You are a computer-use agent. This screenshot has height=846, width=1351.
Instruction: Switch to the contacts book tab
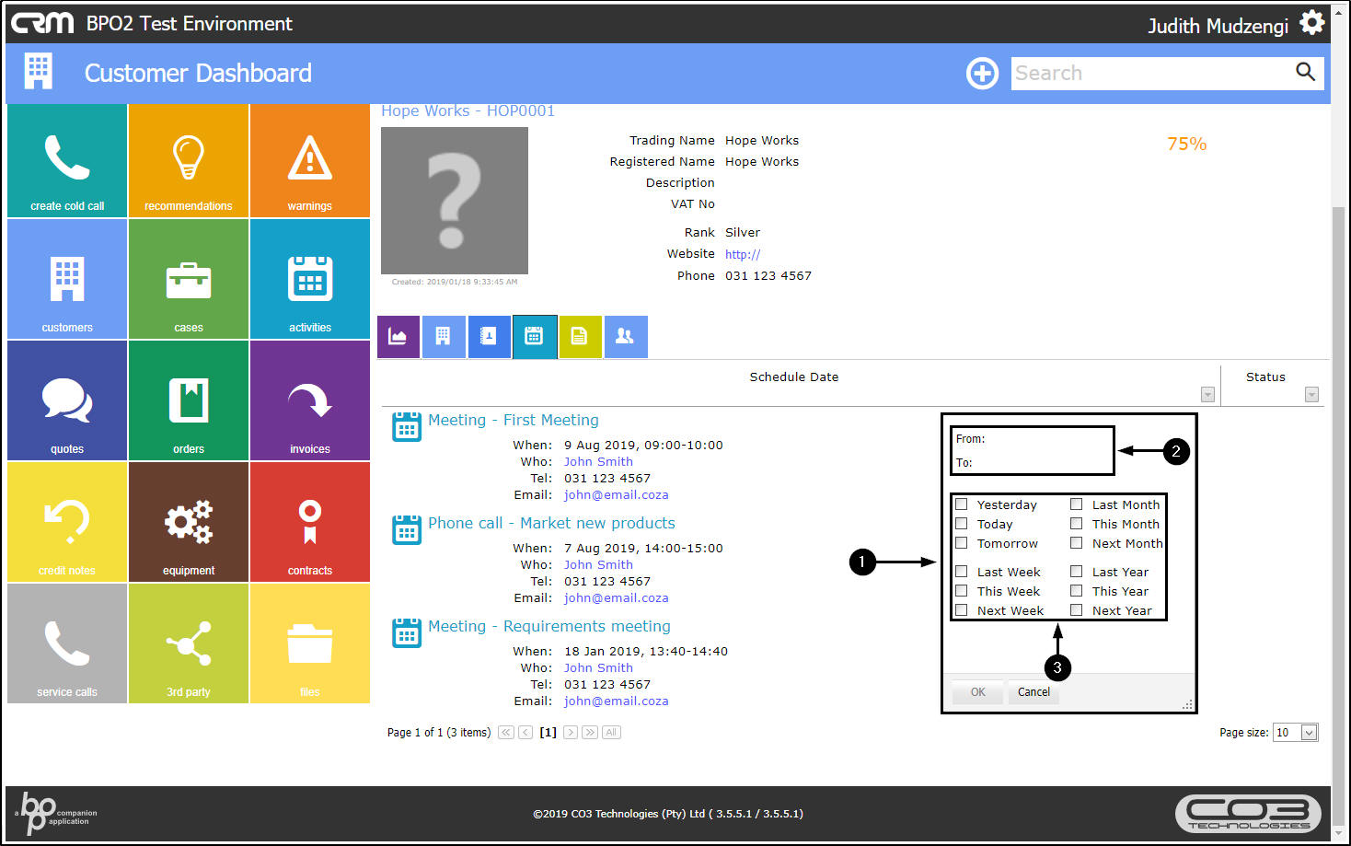coord(489,337)
